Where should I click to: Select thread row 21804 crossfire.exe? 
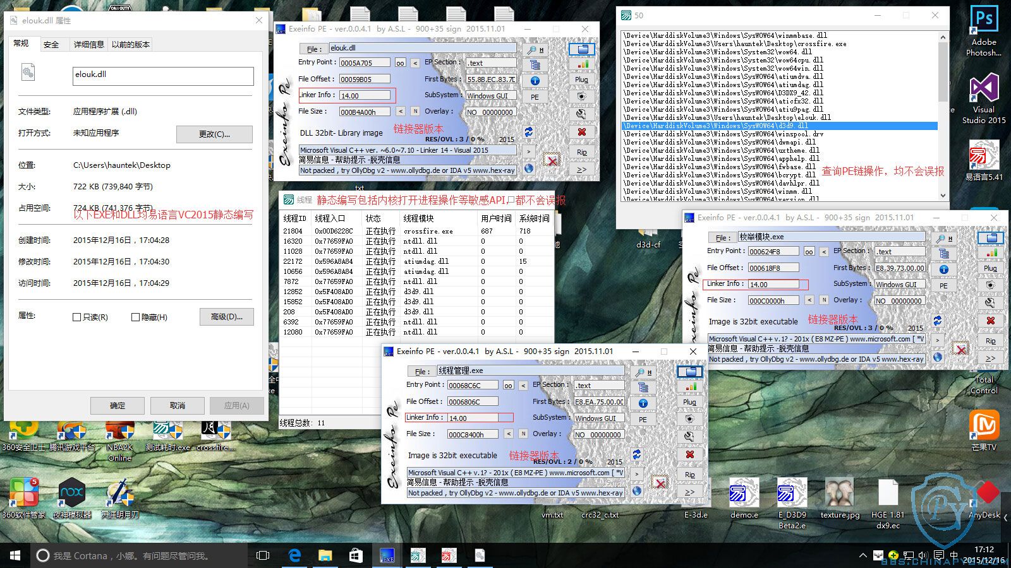[x=416, y=231]
